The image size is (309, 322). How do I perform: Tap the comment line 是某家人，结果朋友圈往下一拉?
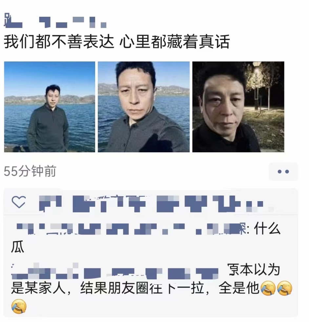point(107,288)
